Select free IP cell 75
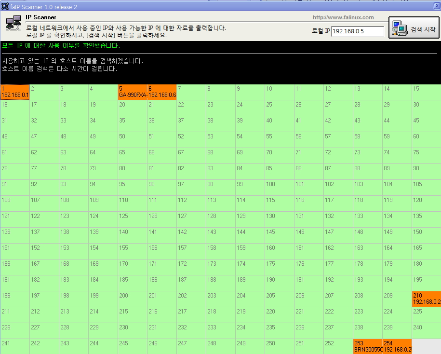The image size is (441, 354). (x=427, y=156)
